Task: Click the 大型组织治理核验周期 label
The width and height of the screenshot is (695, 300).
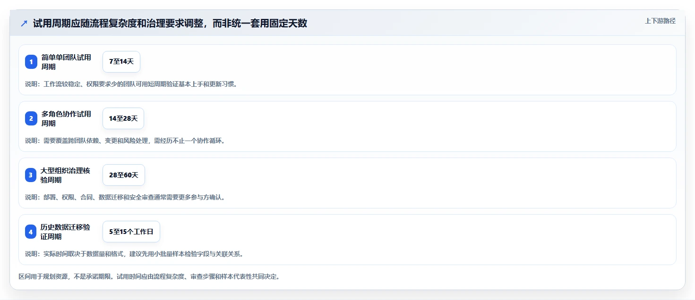Action: click(65, 175)
